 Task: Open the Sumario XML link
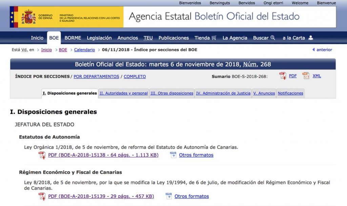point(317,76)
